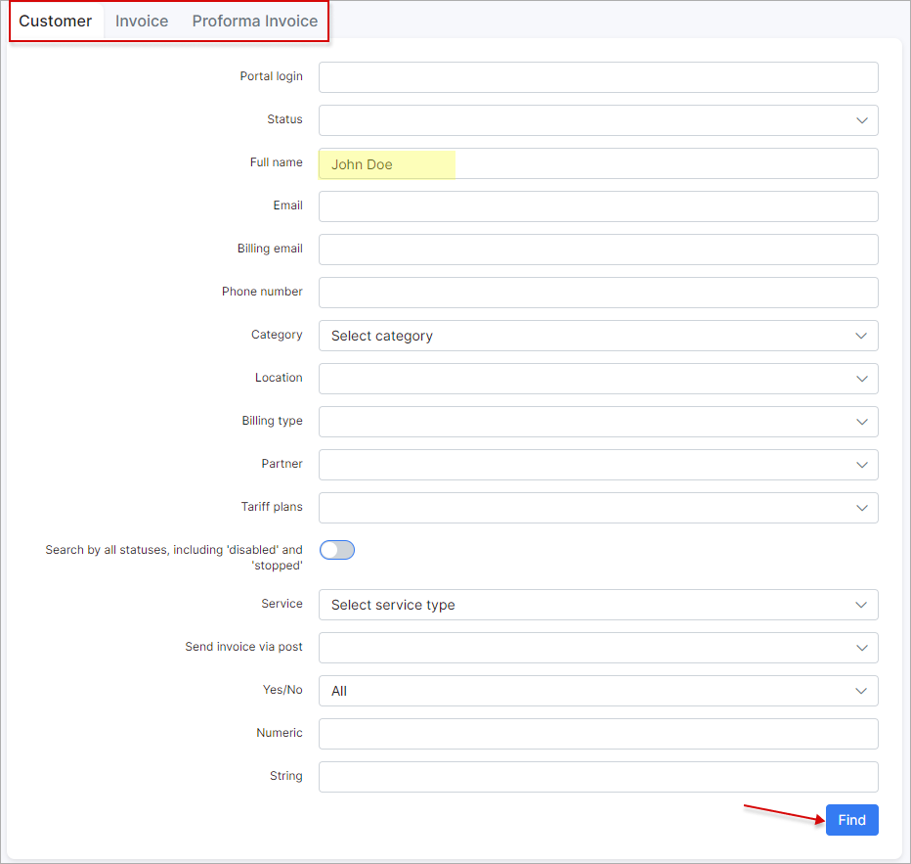
Task: Expand the Send invoice via post dropdown
Action: coord(598,648)
